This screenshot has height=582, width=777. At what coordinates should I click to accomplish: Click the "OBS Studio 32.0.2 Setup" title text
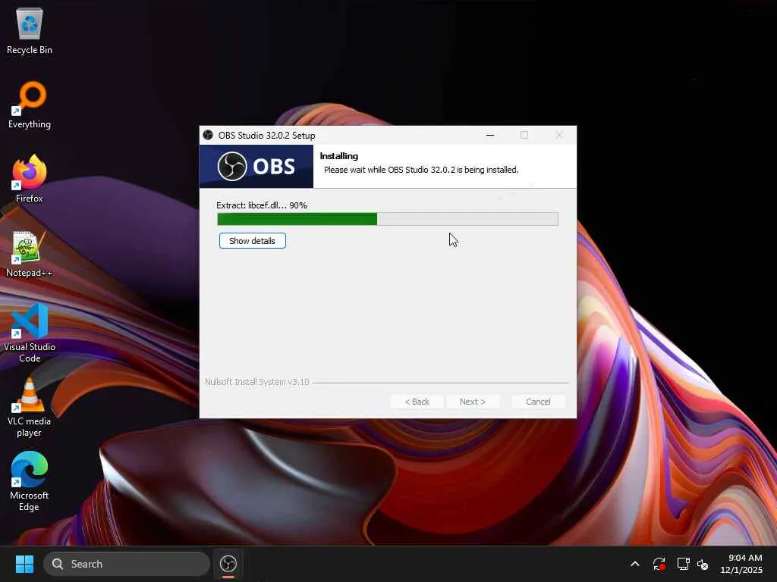[x=266, y=135]
